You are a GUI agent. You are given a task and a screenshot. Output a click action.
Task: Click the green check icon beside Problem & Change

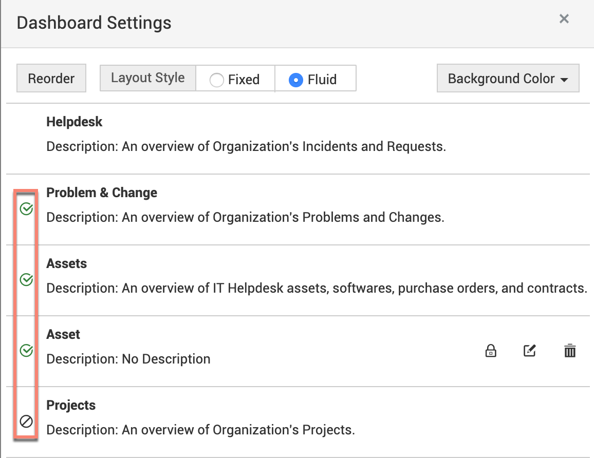pyautogui.click(x=26, y=209)
